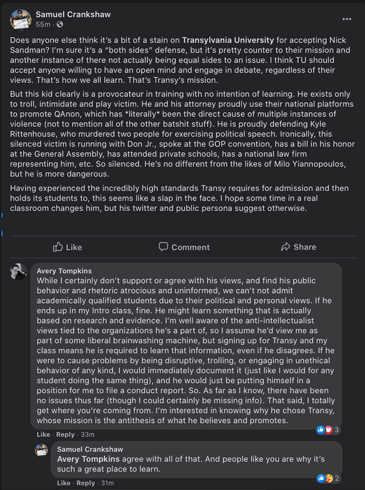Reply to Samuel Crankshaw's reply comment
This screenshot has width=365, height=490.
coord(86,483)
